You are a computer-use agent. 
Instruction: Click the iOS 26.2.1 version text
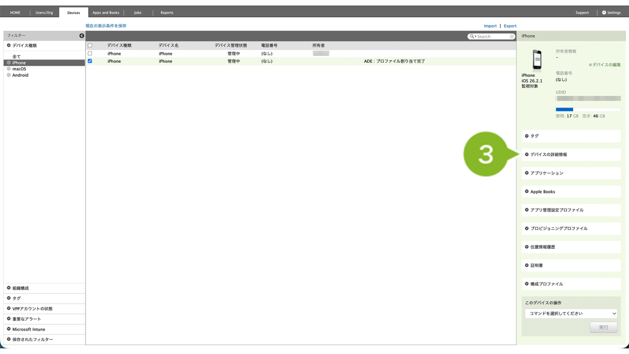(x=532, y=81)
